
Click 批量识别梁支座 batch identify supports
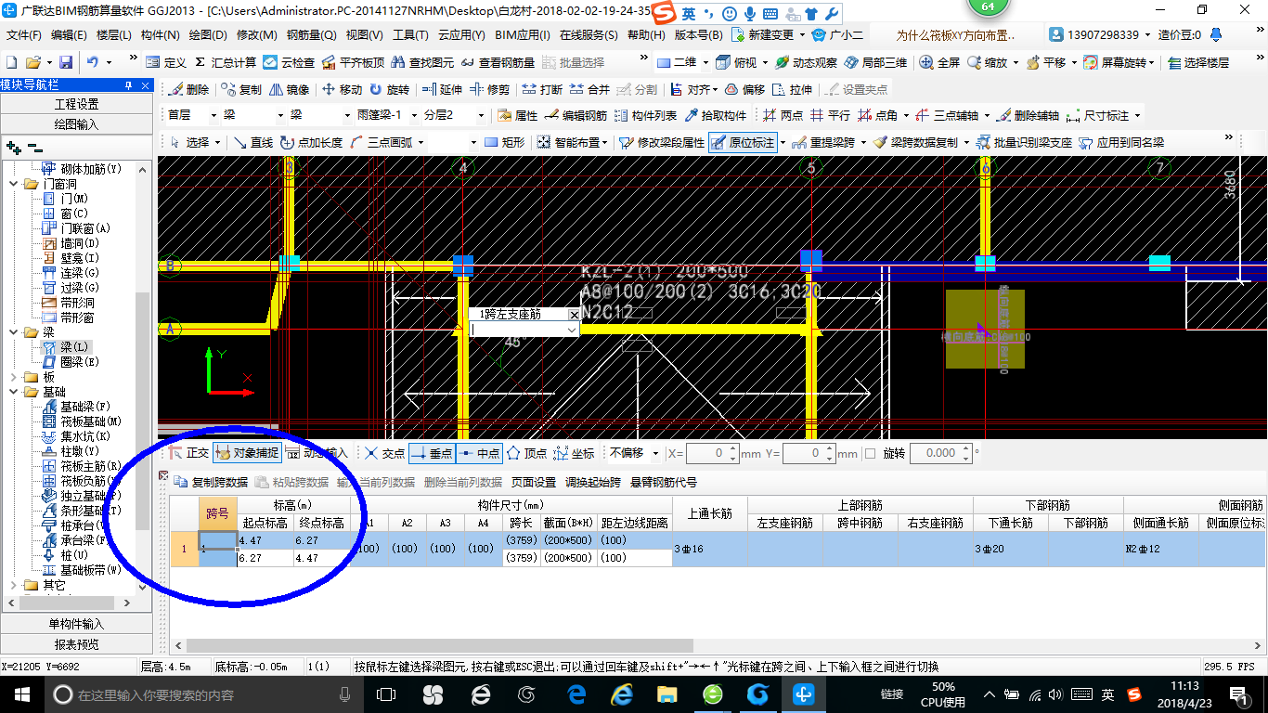point(1024,142)
